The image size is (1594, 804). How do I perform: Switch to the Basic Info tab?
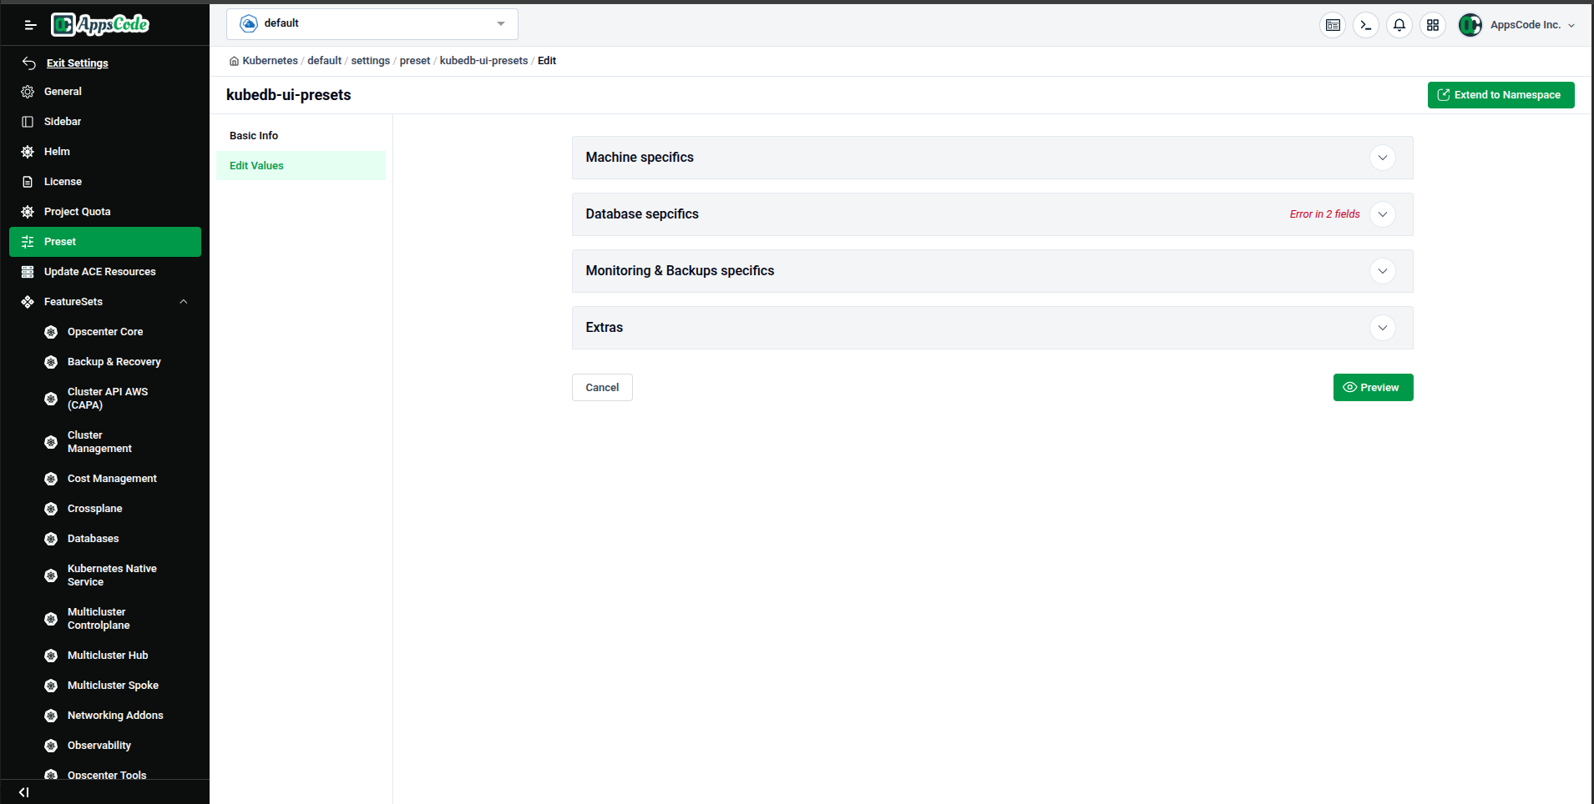pyautogui.click(x=254, y=135)
